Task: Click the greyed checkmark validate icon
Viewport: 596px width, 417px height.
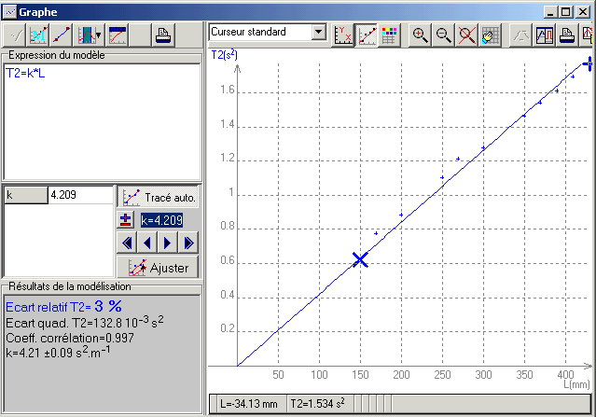Action: click(x=15, y=35)
